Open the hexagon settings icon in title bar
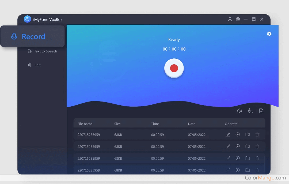Viewport: 289px width, 184px height. [x=238, y=19]
